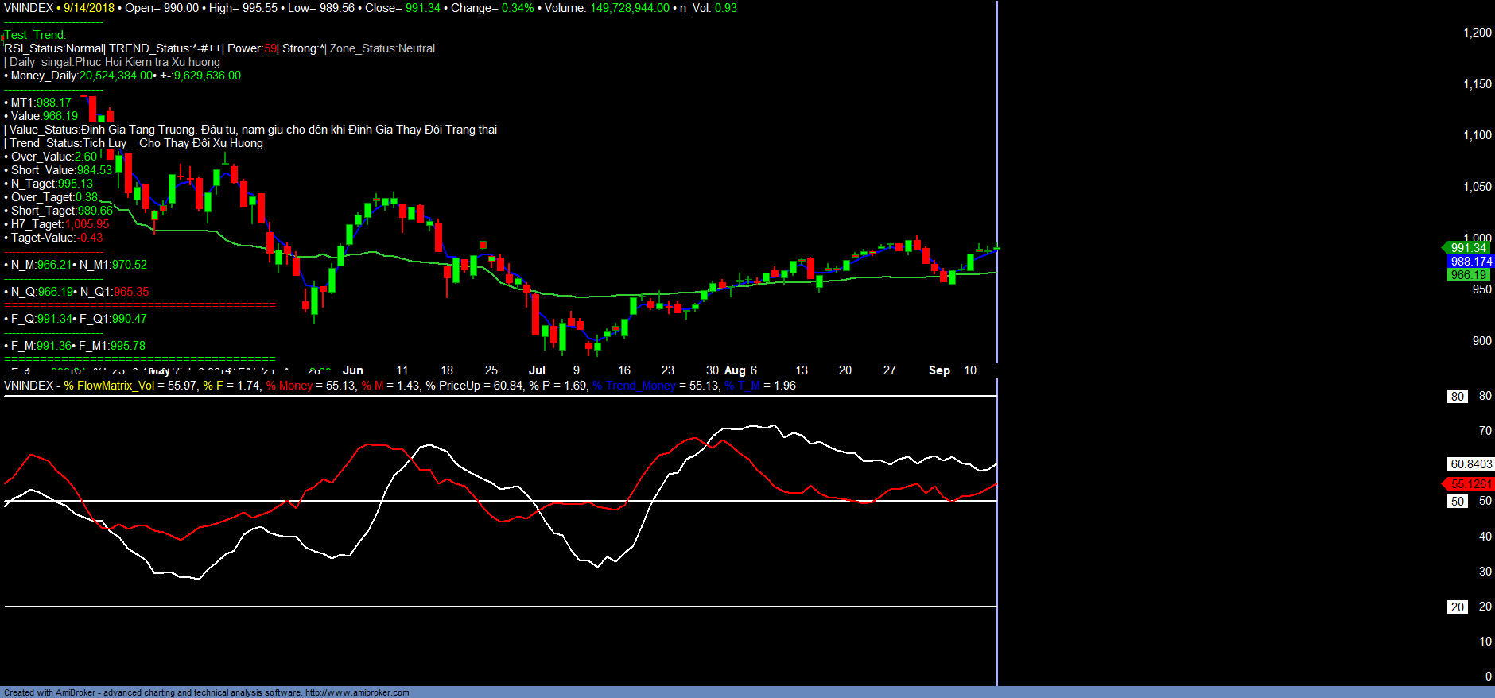Click the boxed 80 level label
The width and height of the screenshot is (1495, 698).
coord(1457,397)
